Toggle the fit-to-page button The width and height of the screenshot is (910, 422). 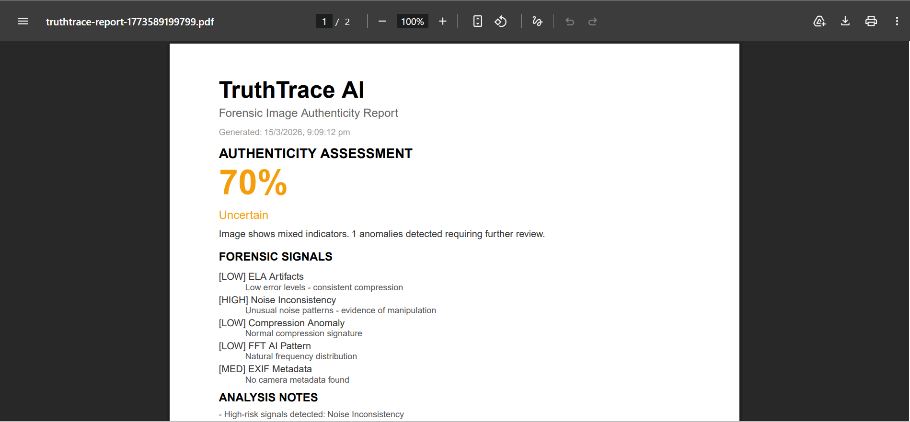[x=478, y=22]
